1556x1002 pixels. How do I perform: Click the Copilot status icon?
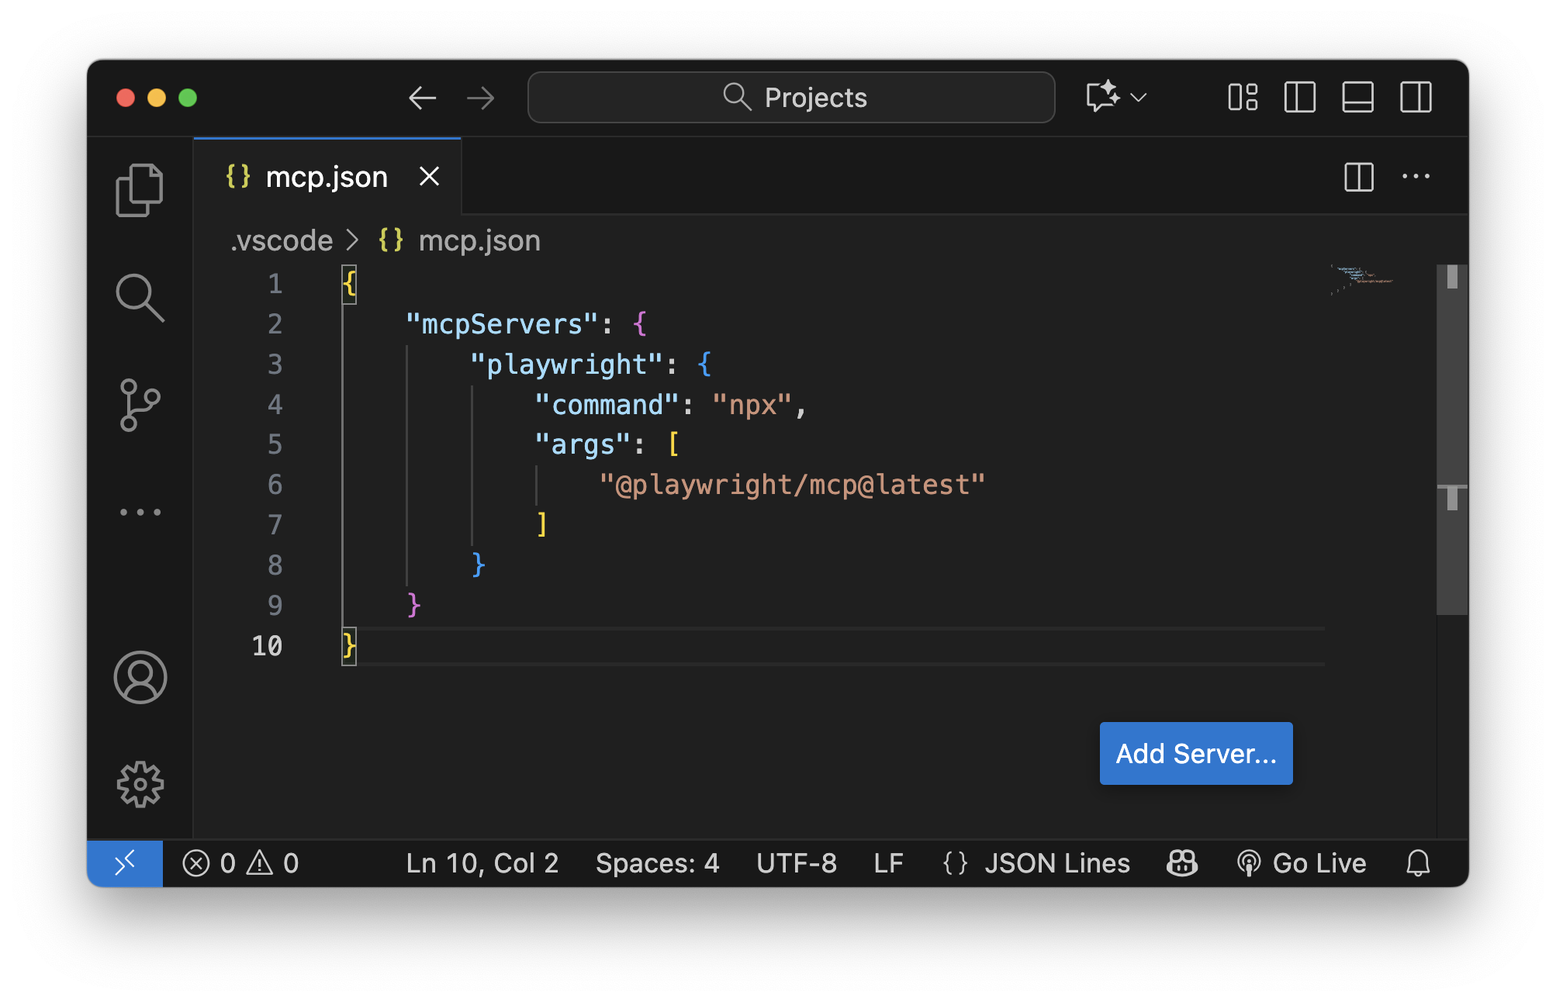(1181, 863)
